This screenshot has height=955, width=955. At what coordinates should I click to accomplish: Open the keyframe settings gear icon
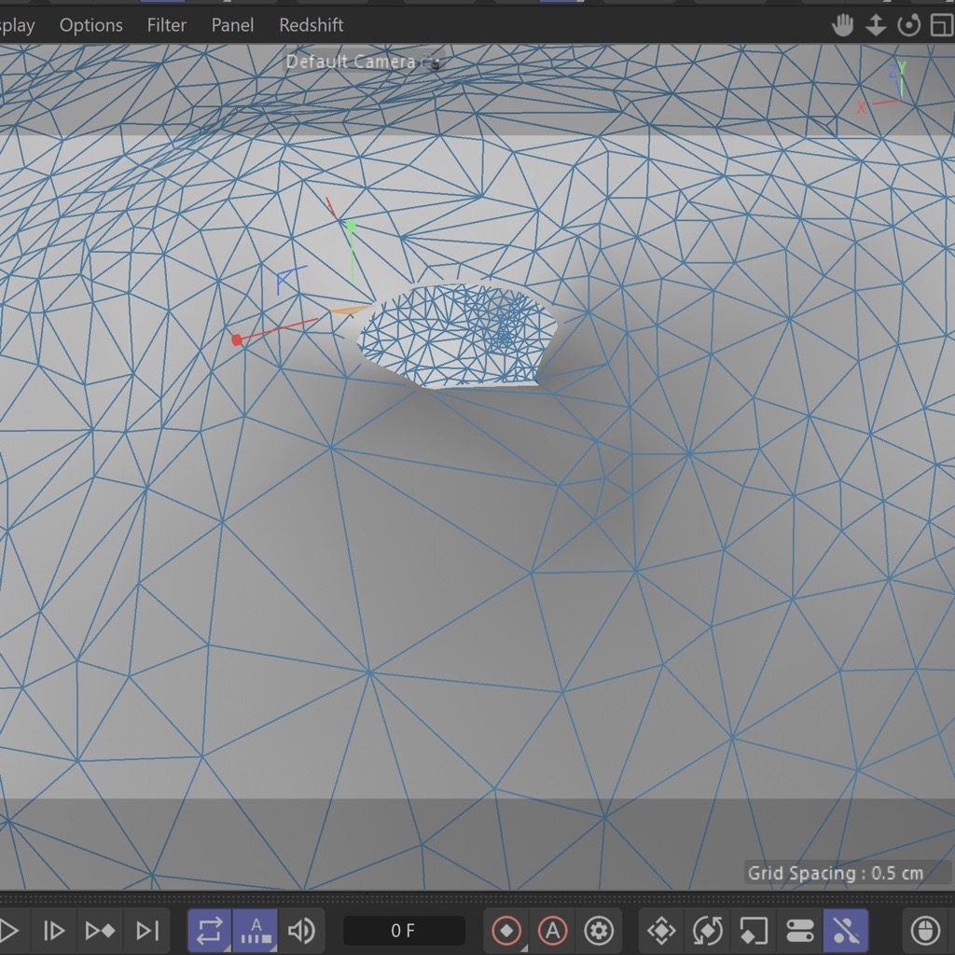[x=599, y=930]
